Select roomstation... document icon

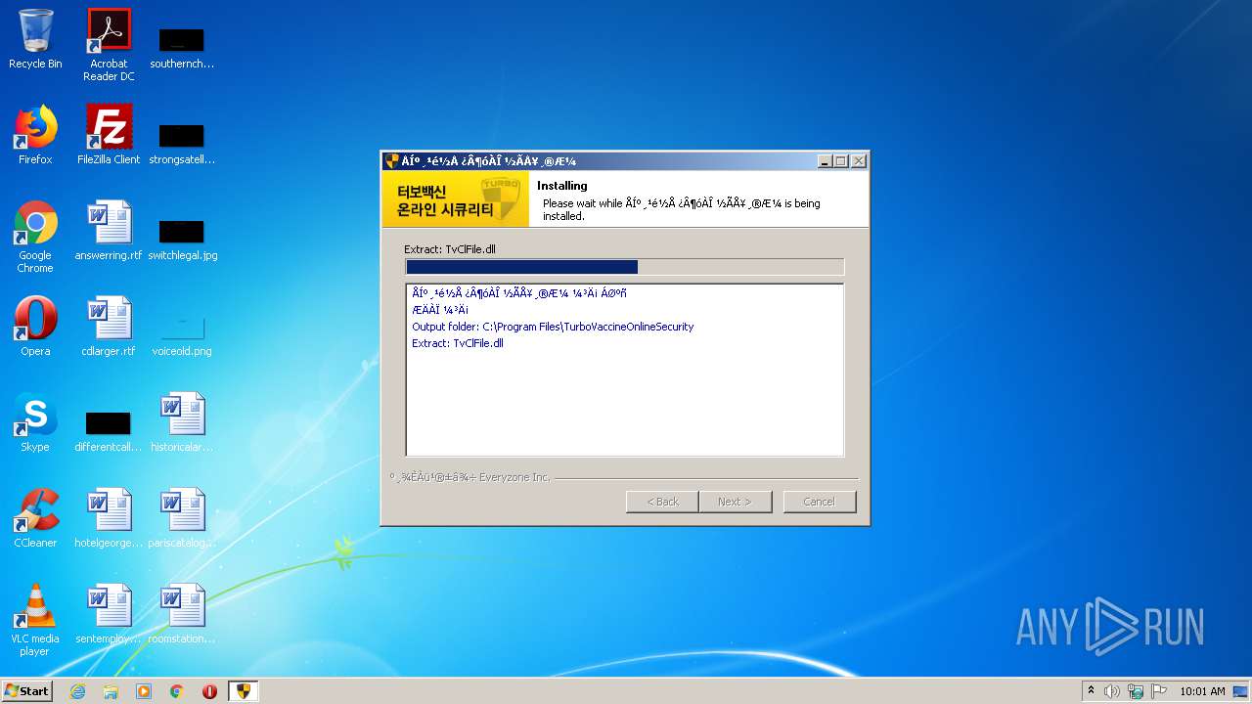(182, 614)
